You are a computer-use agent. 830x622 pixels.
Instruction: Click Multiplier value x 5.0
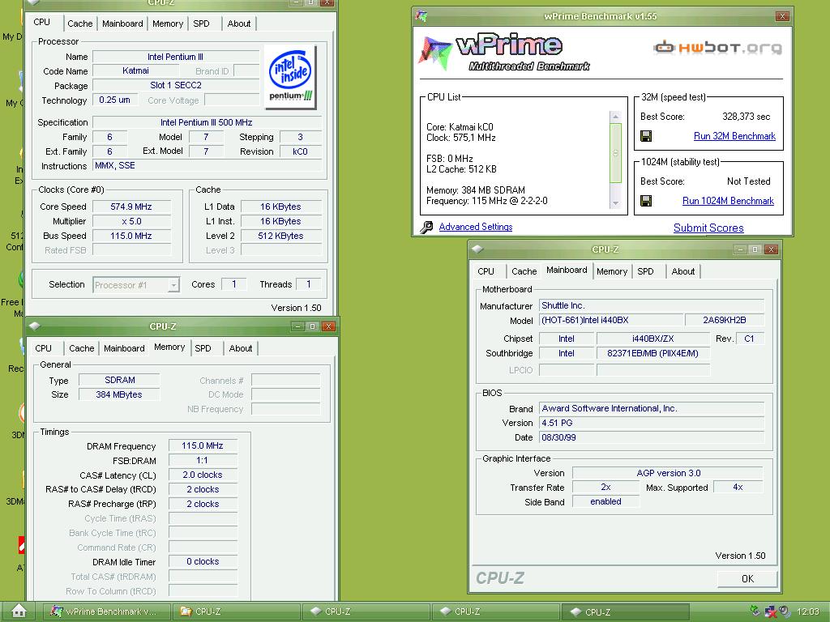coord(132,222)
